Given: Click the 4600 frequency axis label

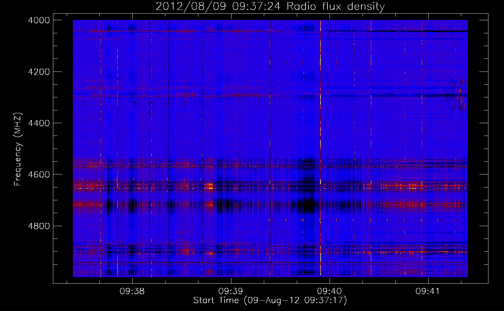Looking at the screenshot, I should pos(39,174).
